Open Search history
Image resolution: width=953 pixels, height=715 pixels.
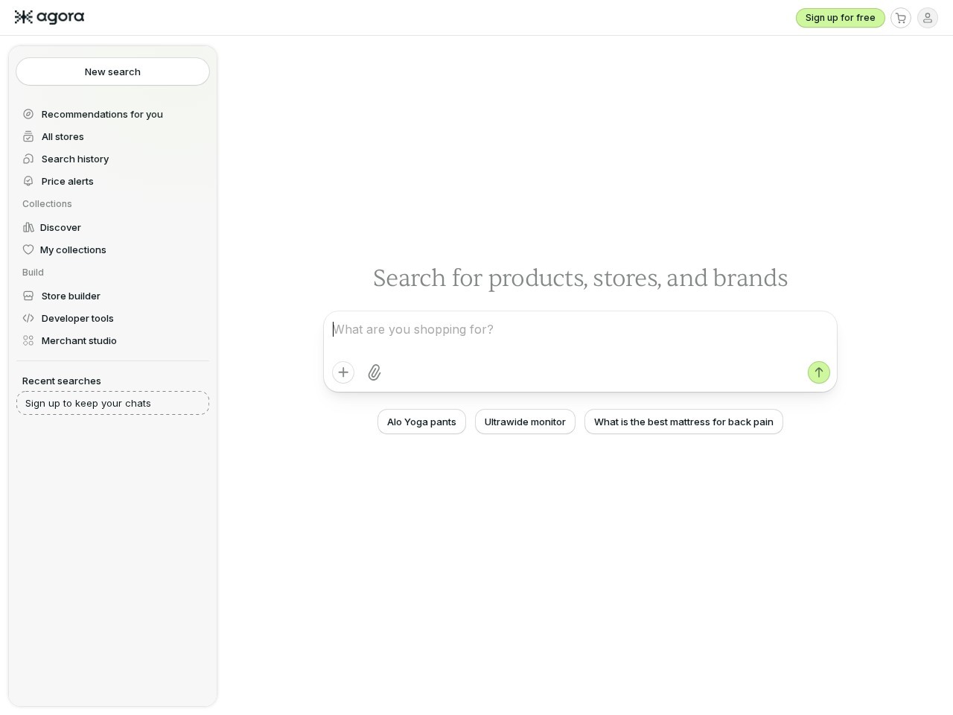tap(112, 159)
